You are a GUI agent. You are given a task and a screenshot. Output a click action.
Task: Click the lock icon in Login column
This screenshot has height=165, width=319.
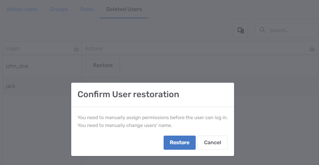click(x=76, y=49)
